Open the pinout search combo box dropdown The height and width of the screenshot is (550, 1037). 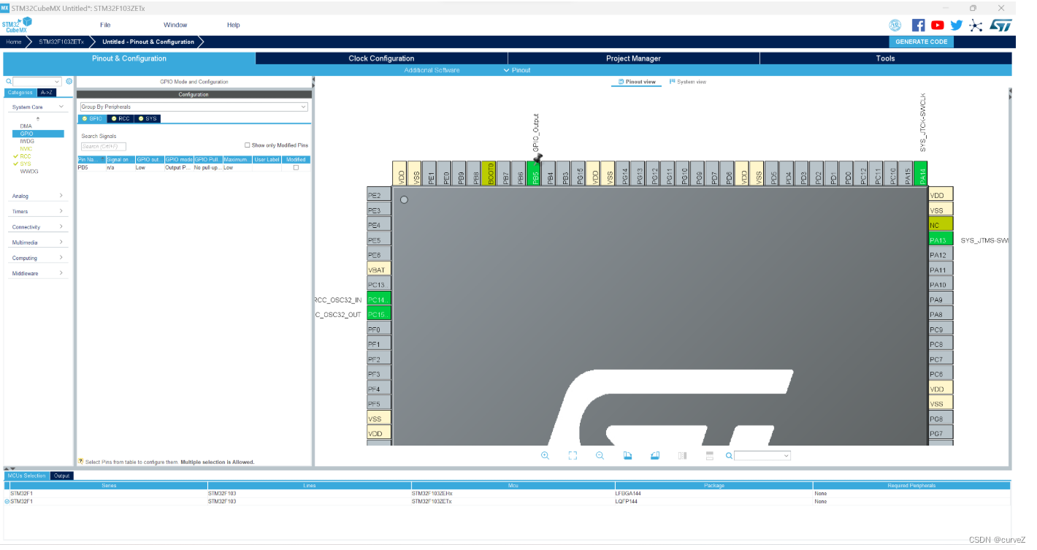pos(787,455)
